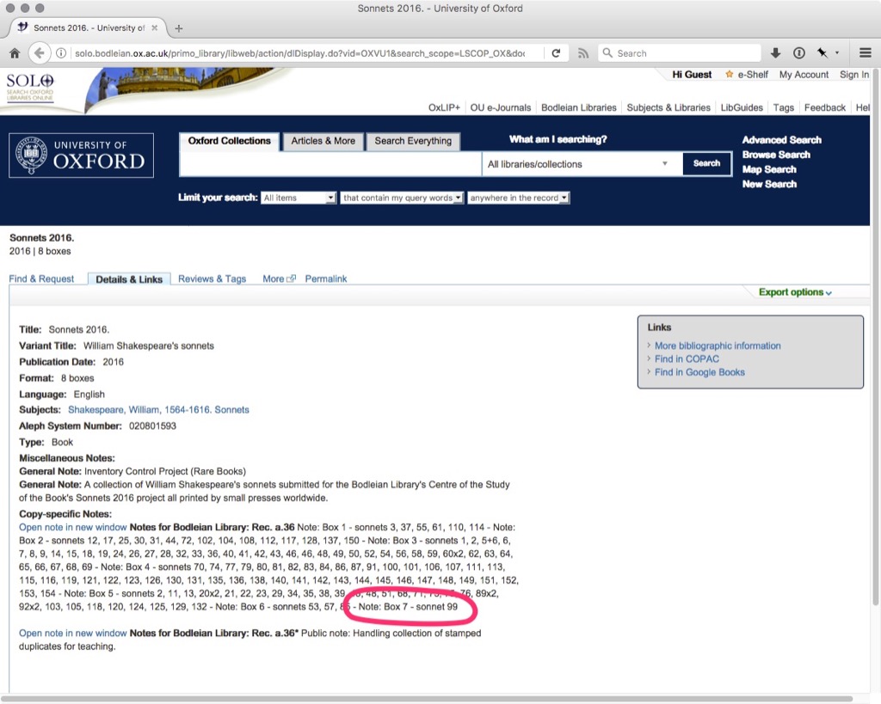
Task: Open Advanced Search
Action: 781,140
